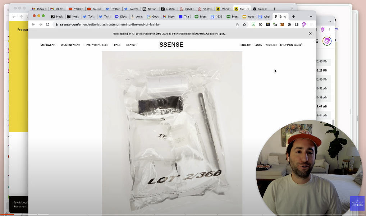This screenshot has width=366, height=216.
Task: Switch to the Google Slides 'Acce' tab
Action: click(x=248, y=17)
